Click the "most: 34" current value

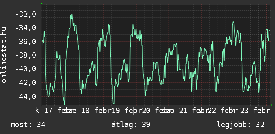[x=28, y=125]
